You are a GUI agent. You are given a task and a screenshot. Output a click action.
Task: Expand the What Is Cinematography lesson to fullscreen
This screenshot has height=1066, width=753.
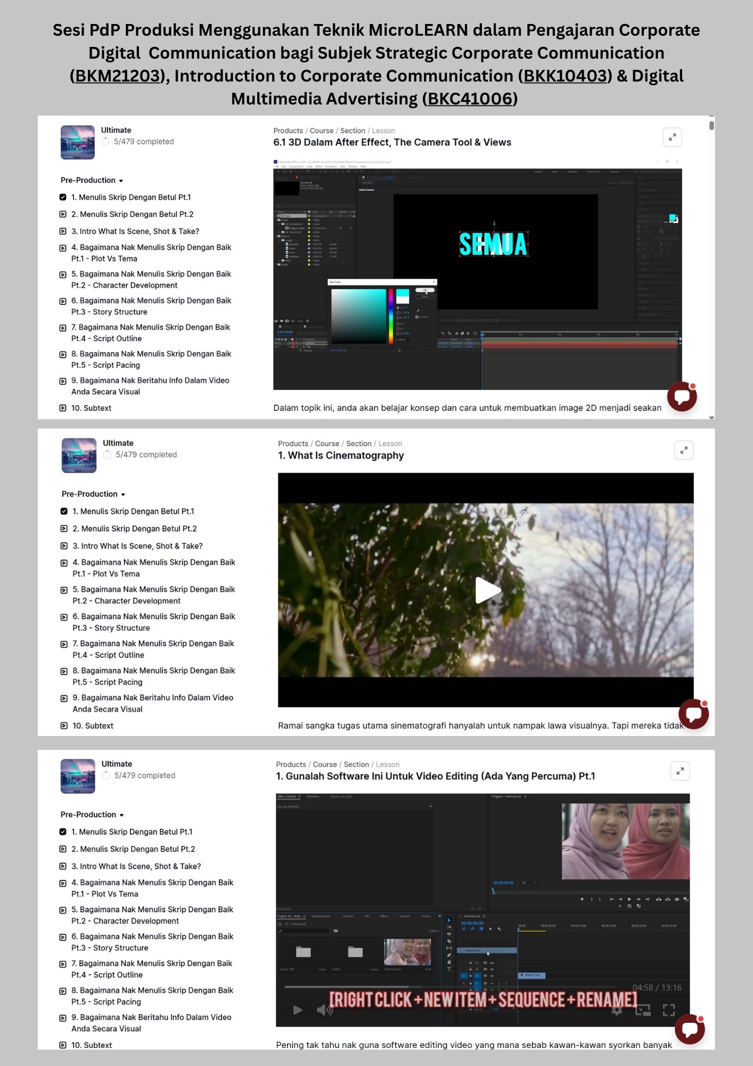pos(684,450)
